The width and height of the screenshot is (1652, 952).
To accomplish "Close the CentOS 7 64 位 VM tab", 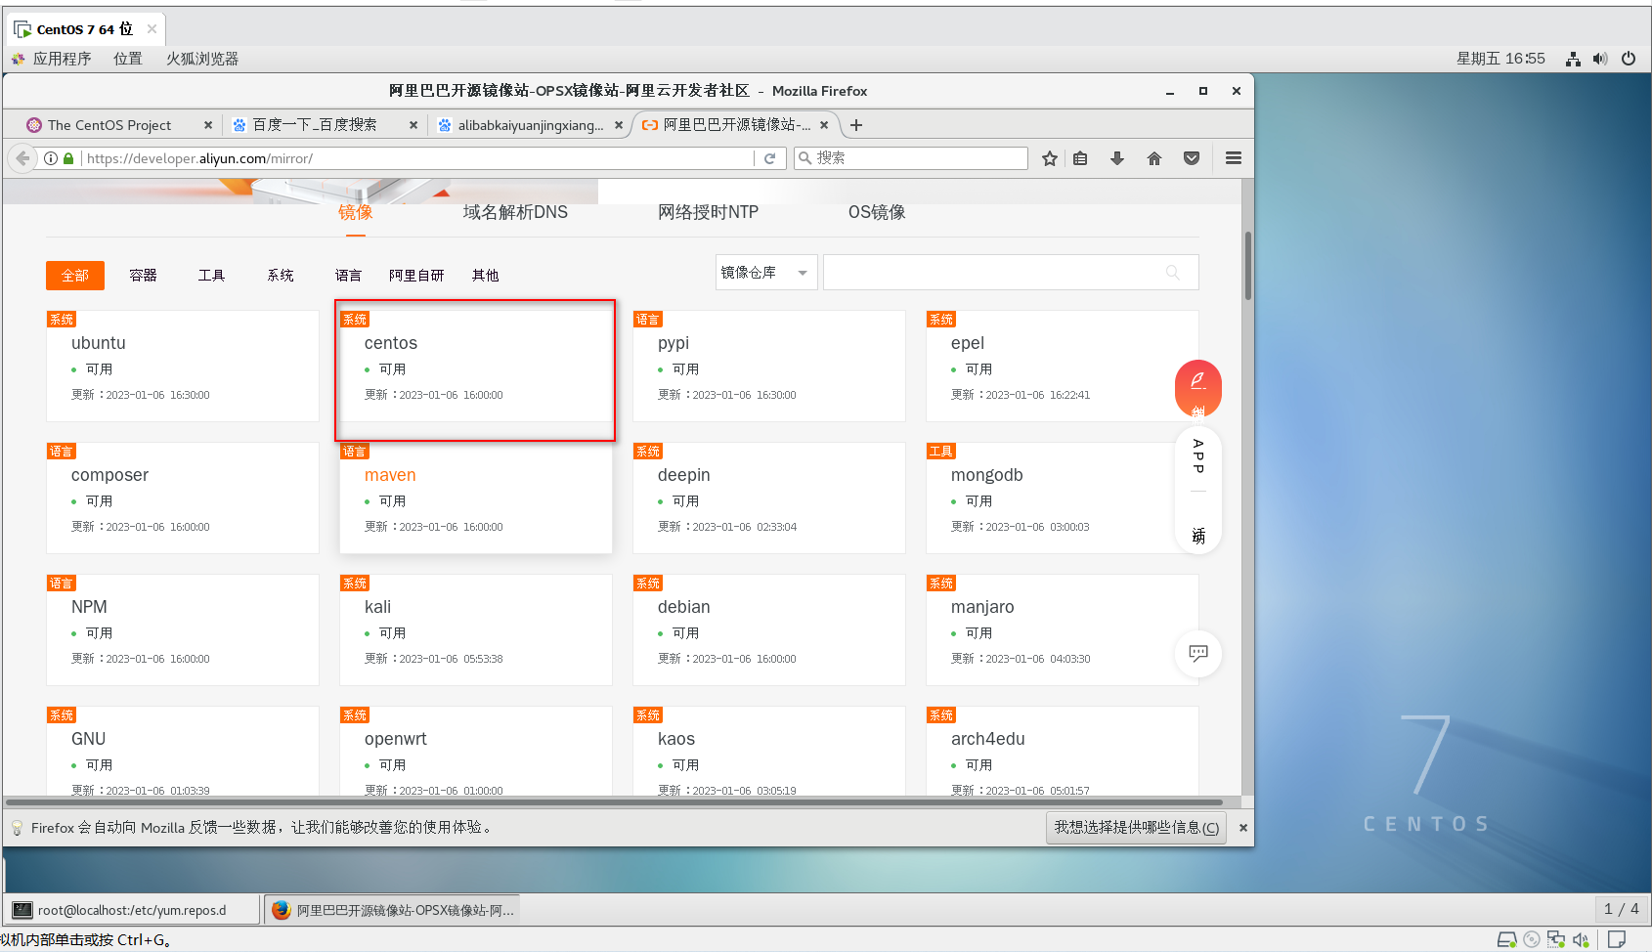I will tap(152, 29).
